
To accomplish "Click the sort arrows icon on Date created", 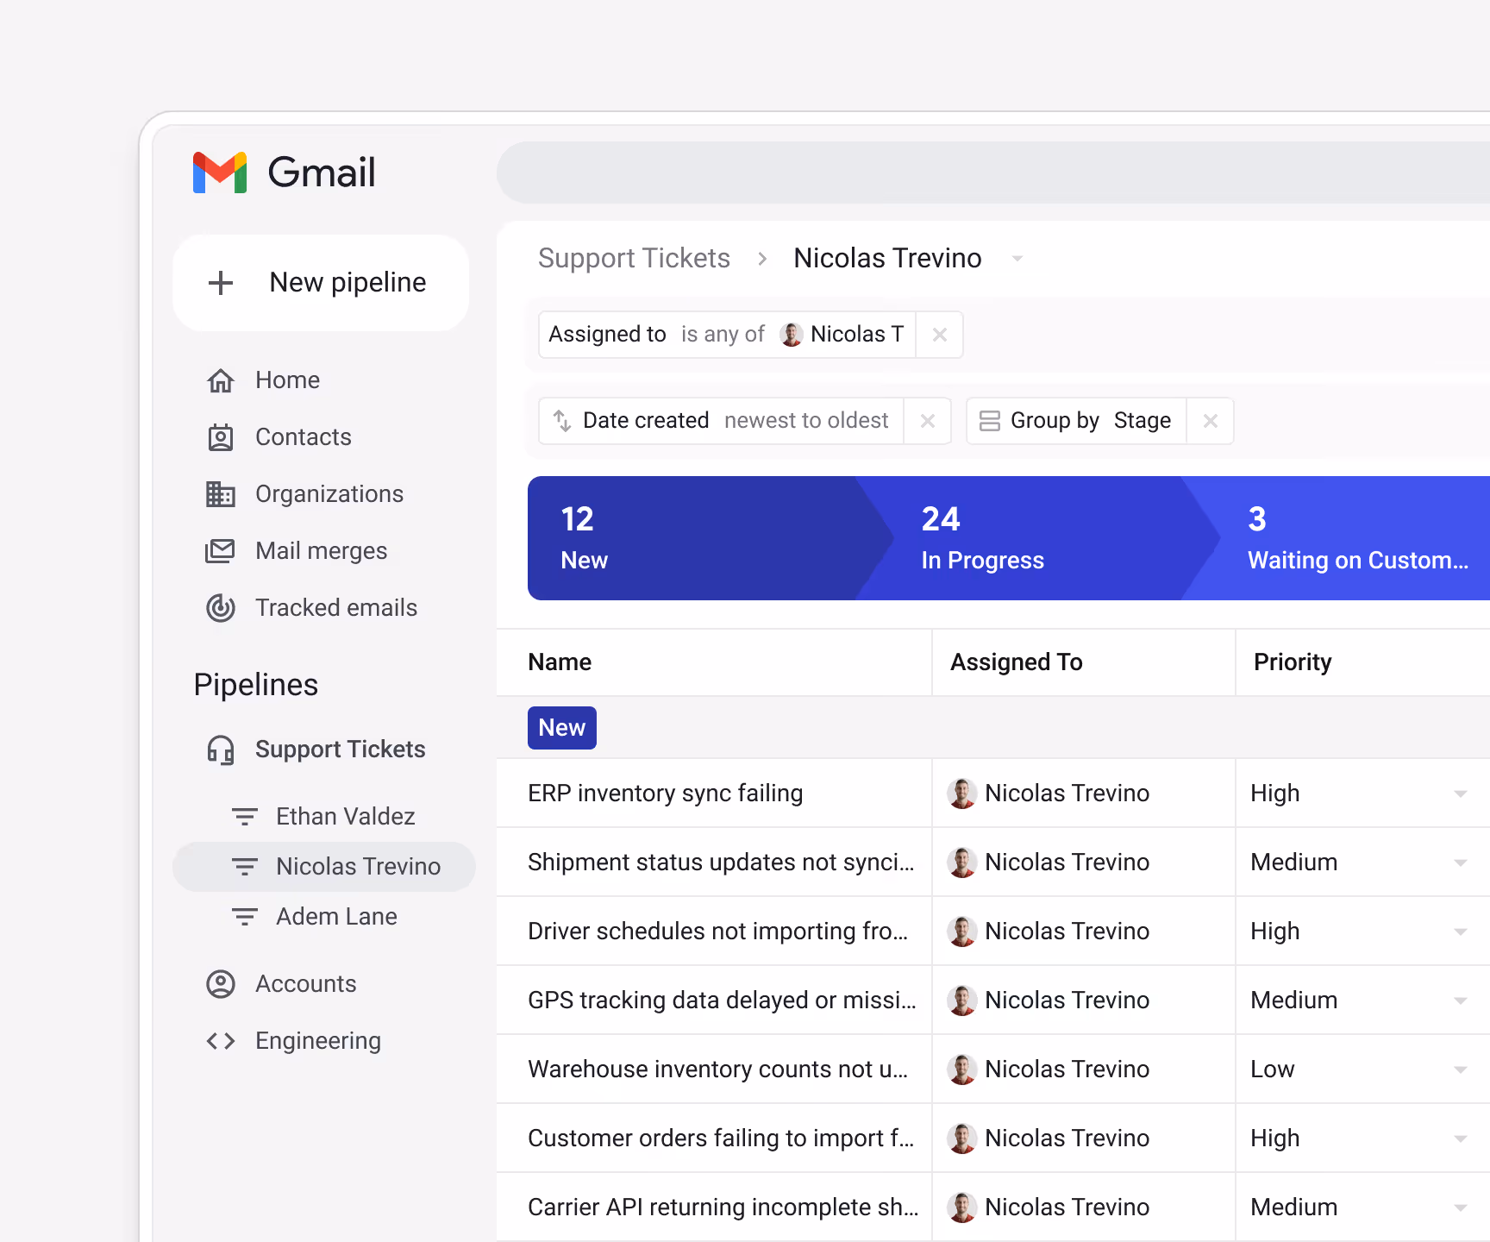I will pyautogui.click(x=562, y=421).
